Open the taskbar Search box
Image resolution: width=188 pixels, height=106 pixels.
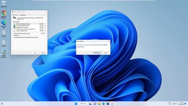[83, 104]
